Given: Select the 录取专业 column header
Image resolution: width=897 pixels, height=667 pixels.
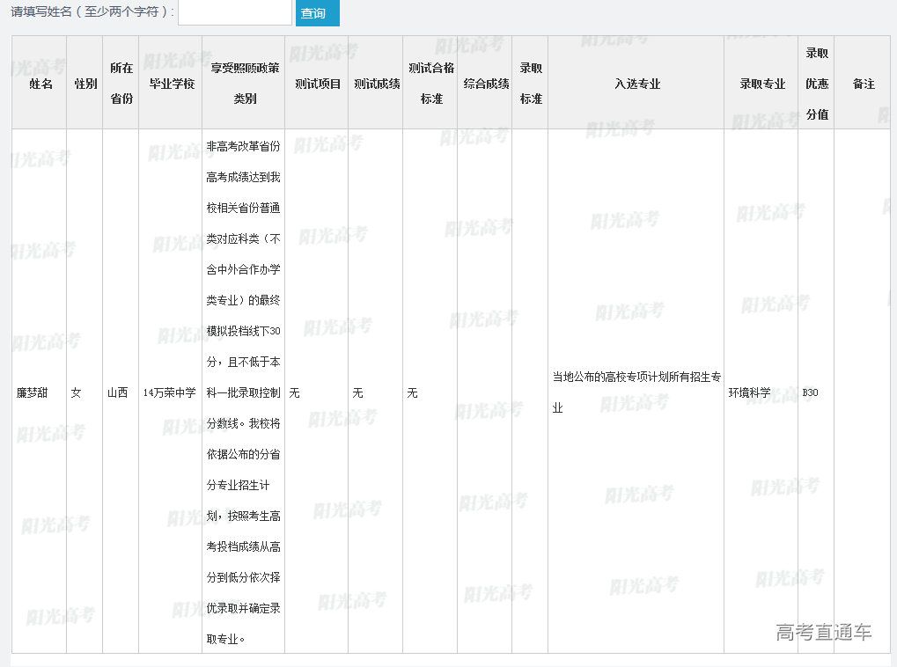Looking at the screenshot, I should coord(761,84).
